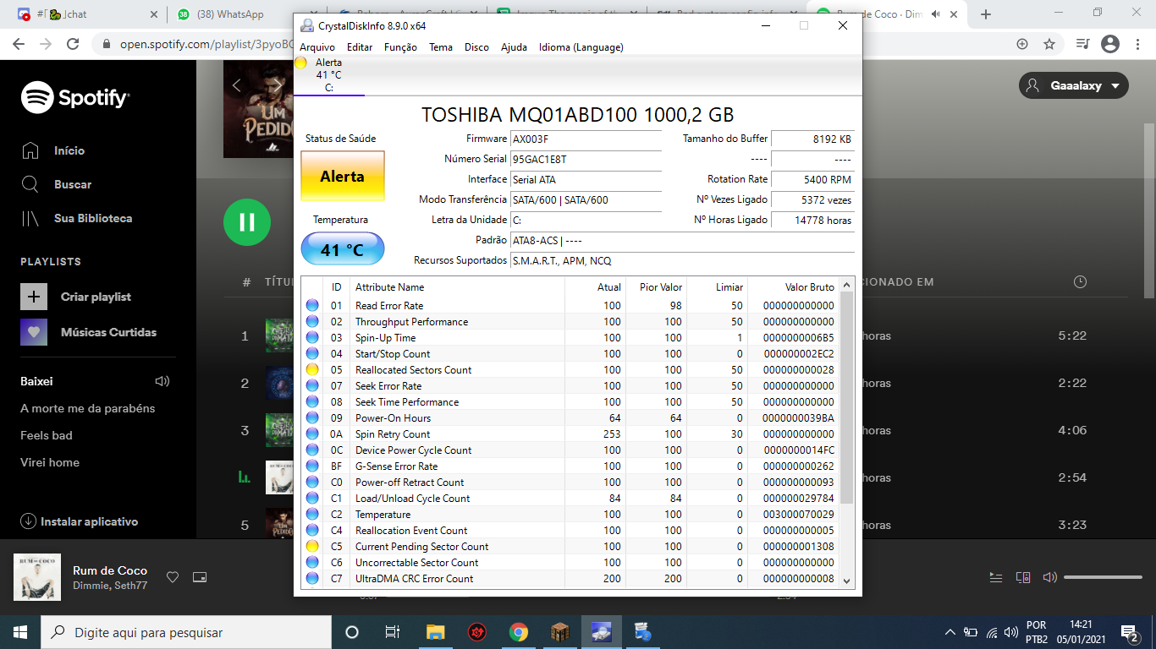Click the Attribute Name column header

pos(457,287)
